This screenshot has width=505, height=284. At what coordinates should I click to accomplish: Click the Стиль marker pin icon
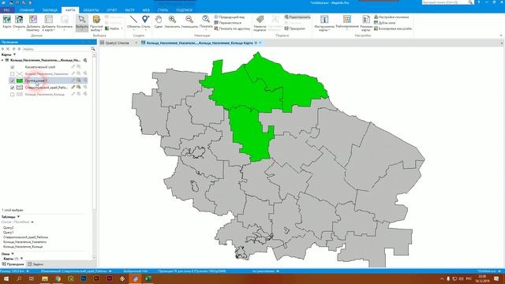tap(145, 20)
